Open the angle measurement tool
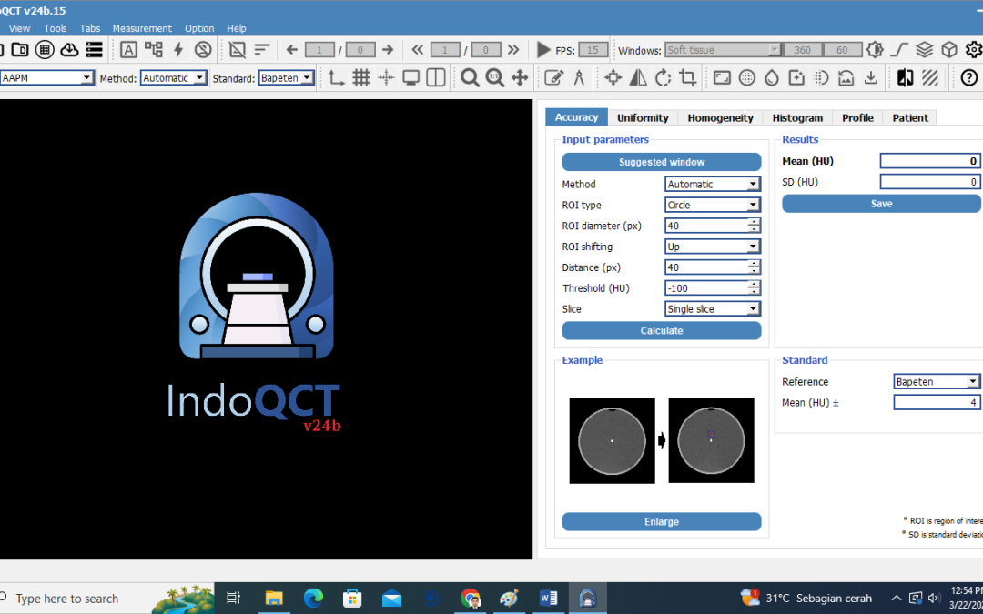The image size is (983, 614). click(579, 77)
